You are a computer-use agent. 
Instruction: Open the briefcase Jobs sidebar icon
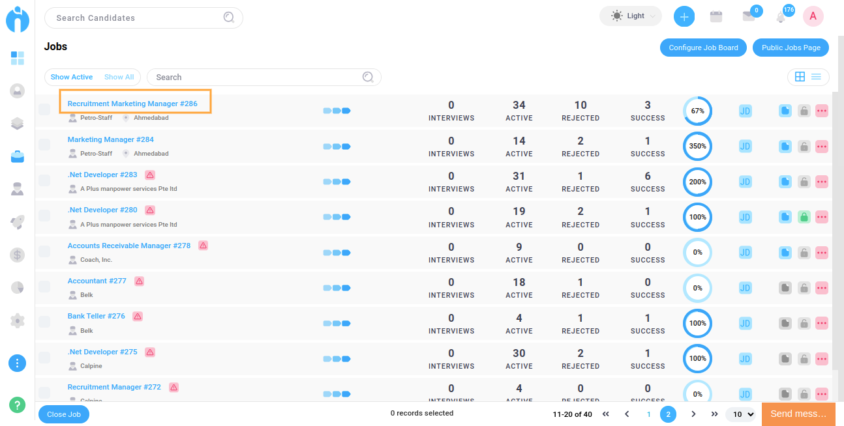[x=18, y=156]
